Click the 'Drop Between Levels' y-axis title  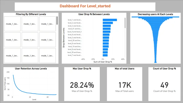click(x=63, y=37)
